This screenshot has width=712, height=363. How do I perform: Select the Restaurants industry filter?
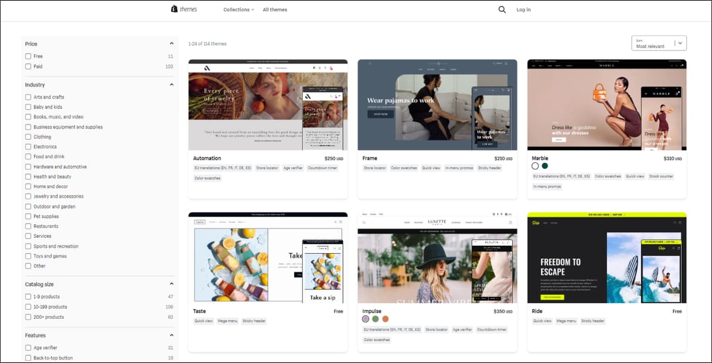click(x=28, y=226)
